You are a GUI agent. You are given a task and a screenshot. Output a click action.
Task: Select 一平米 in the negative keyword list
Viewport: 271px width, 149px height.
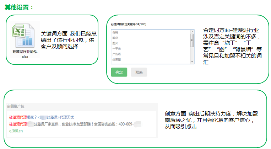(116, 49)
